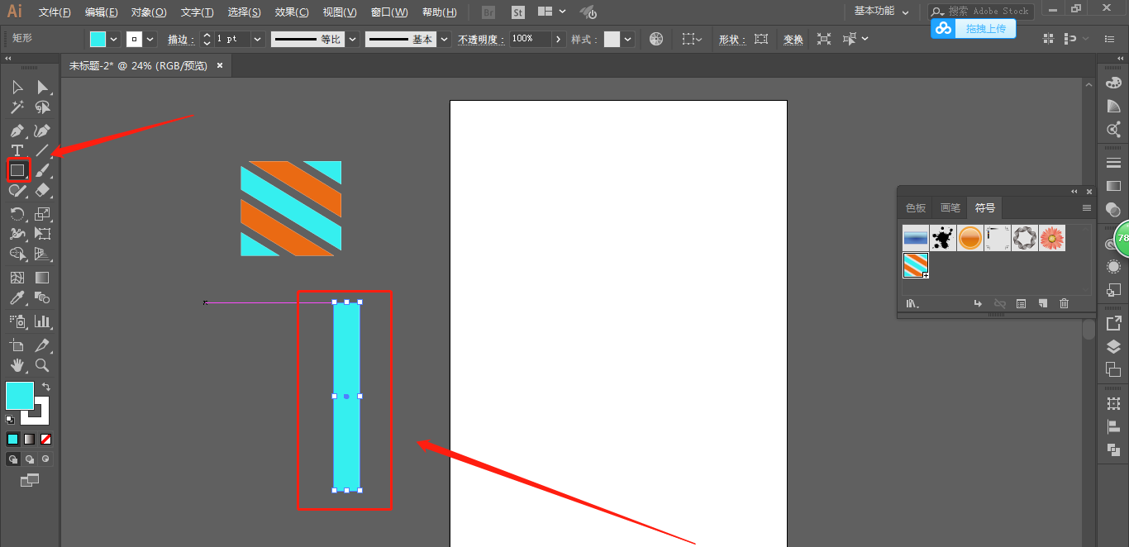Click the 不透明度 opacity link

click(x=482, y=40)
